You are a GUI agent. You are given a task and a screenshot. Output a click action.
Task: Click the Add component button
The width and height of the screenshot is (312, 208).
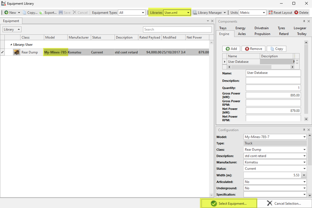click(231, 49)
